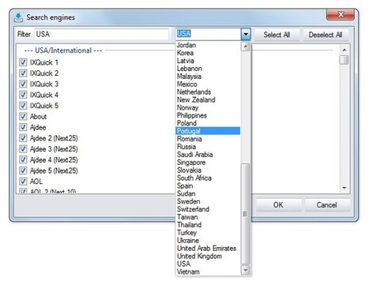369x288 pixels.
Task: Click the highlighted USA combo box text
Action: click(x=184, y=34)
